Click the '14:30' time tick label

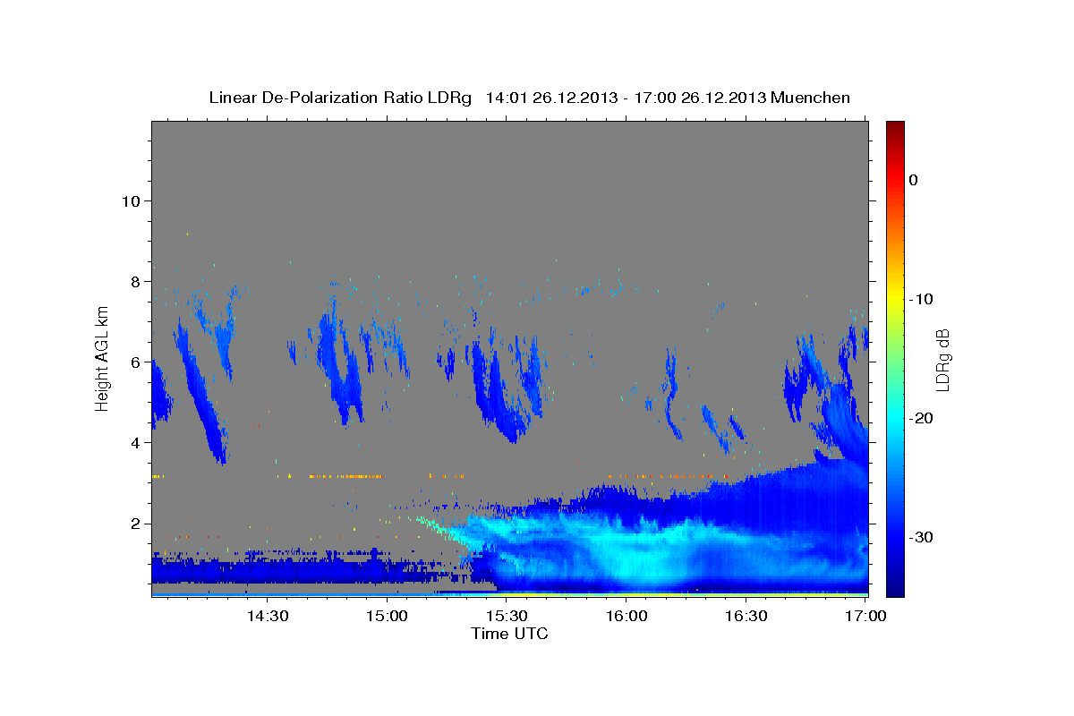click(x=267, y=617)
